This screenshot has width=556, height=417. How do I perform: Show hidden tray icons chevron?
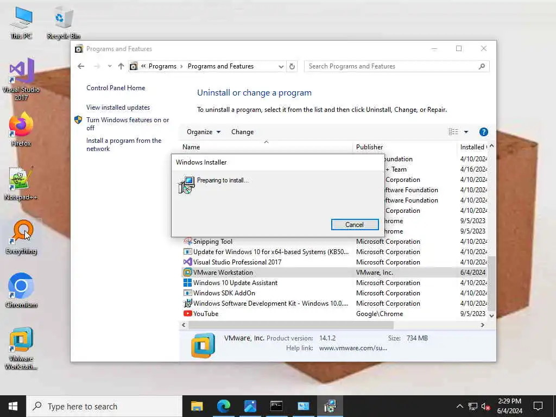pos(459,406)
